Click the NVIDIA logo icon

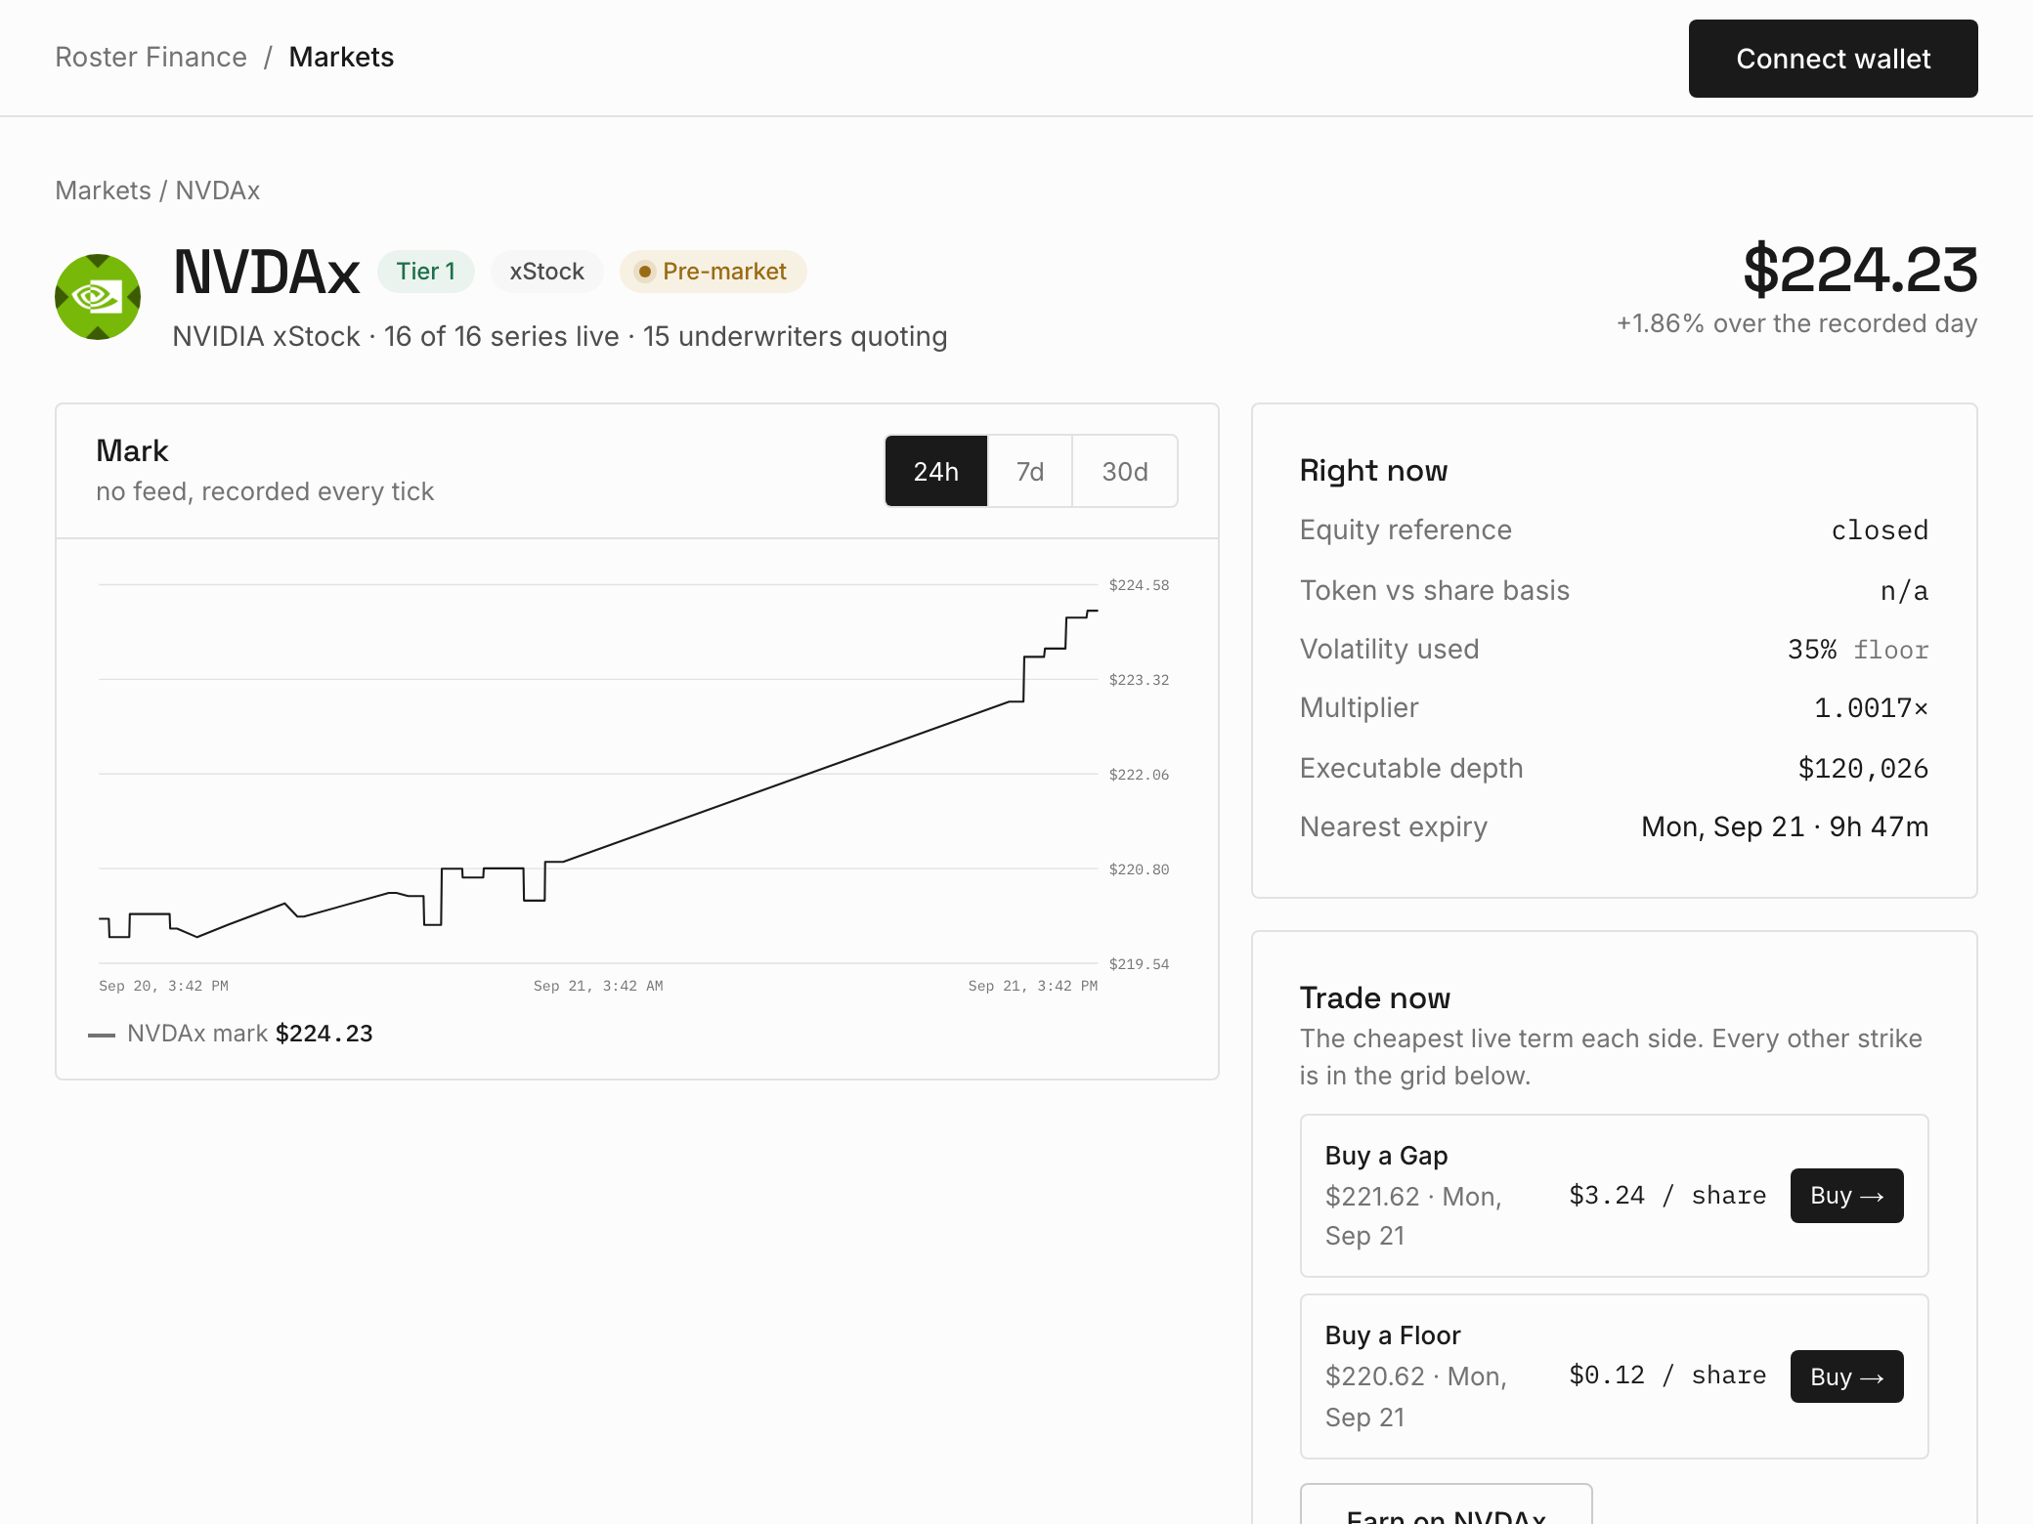tap(98, 297)
